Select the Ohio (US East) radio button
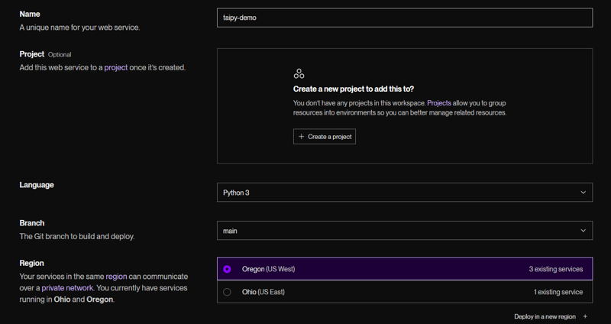611x324 pixels. point(227,292)
